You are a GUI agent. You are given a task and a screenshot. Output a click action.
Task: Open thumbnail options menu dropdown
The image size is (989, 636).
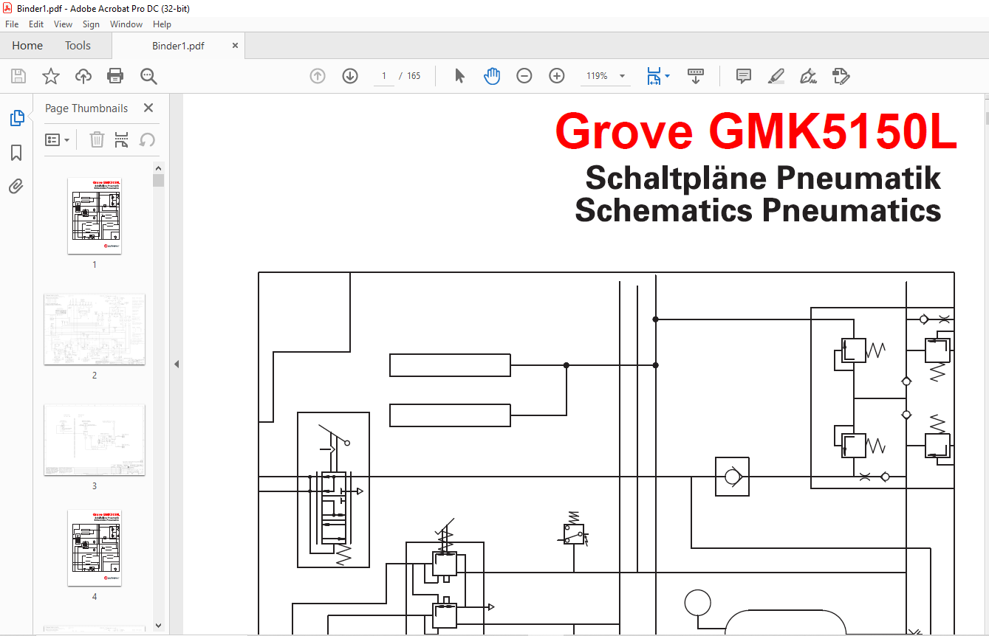click(x=58, y=139)
